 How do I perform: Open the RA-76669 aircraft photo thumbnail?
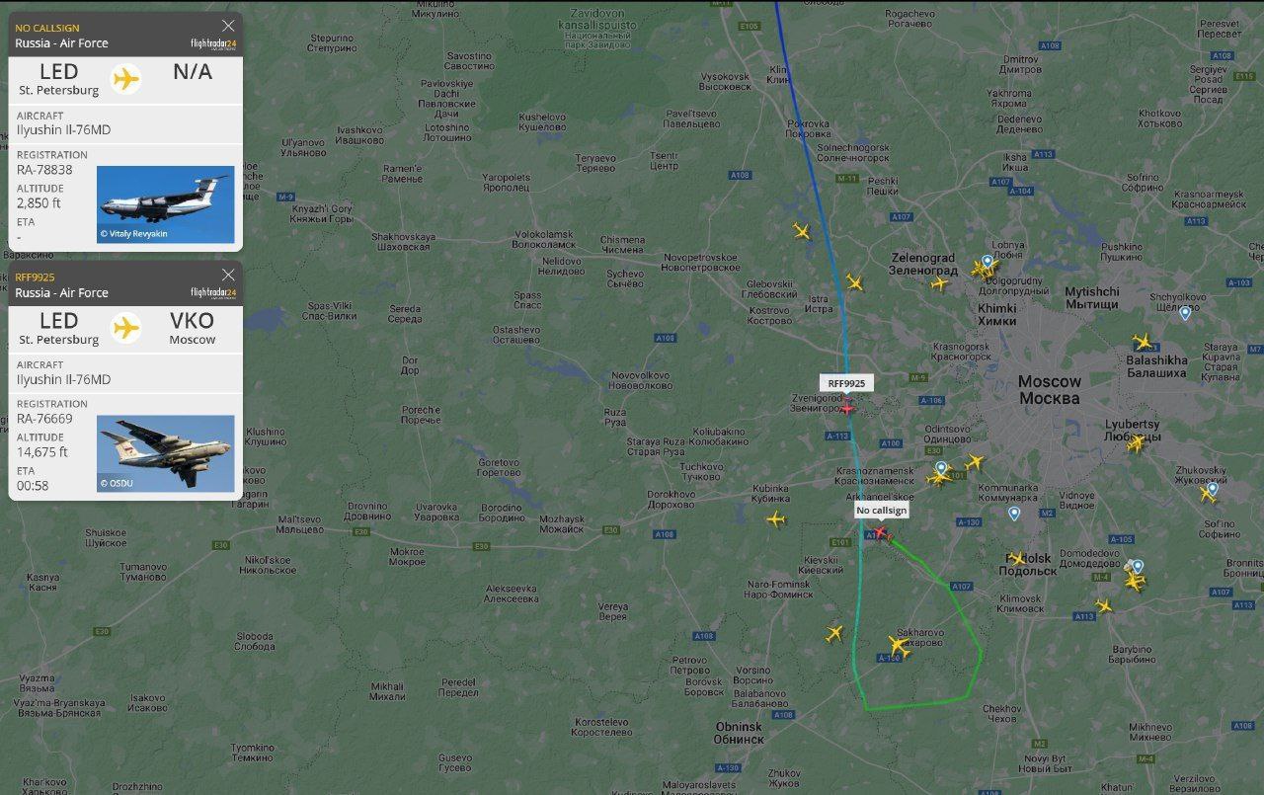click(166, 453)
